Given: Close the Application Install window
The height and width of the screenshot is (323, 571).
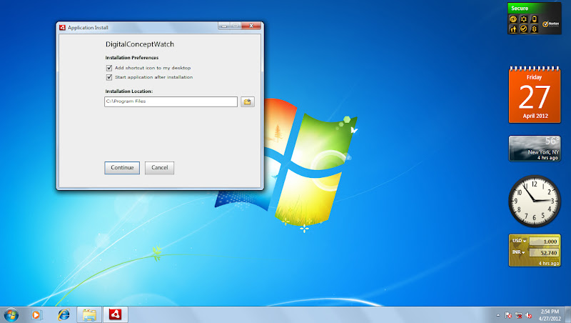Looking at the screenshot, I should pos(251,26).
